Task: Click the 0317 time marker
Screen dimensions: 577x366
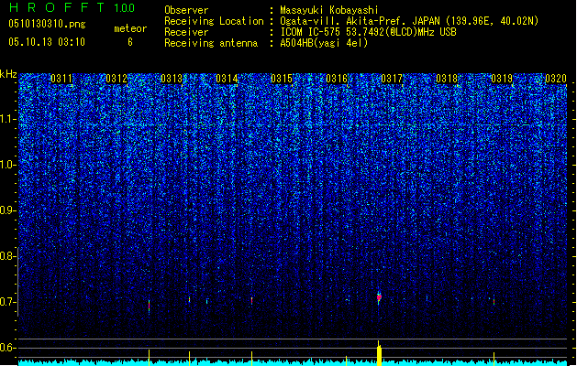Action: coord(392,79)
